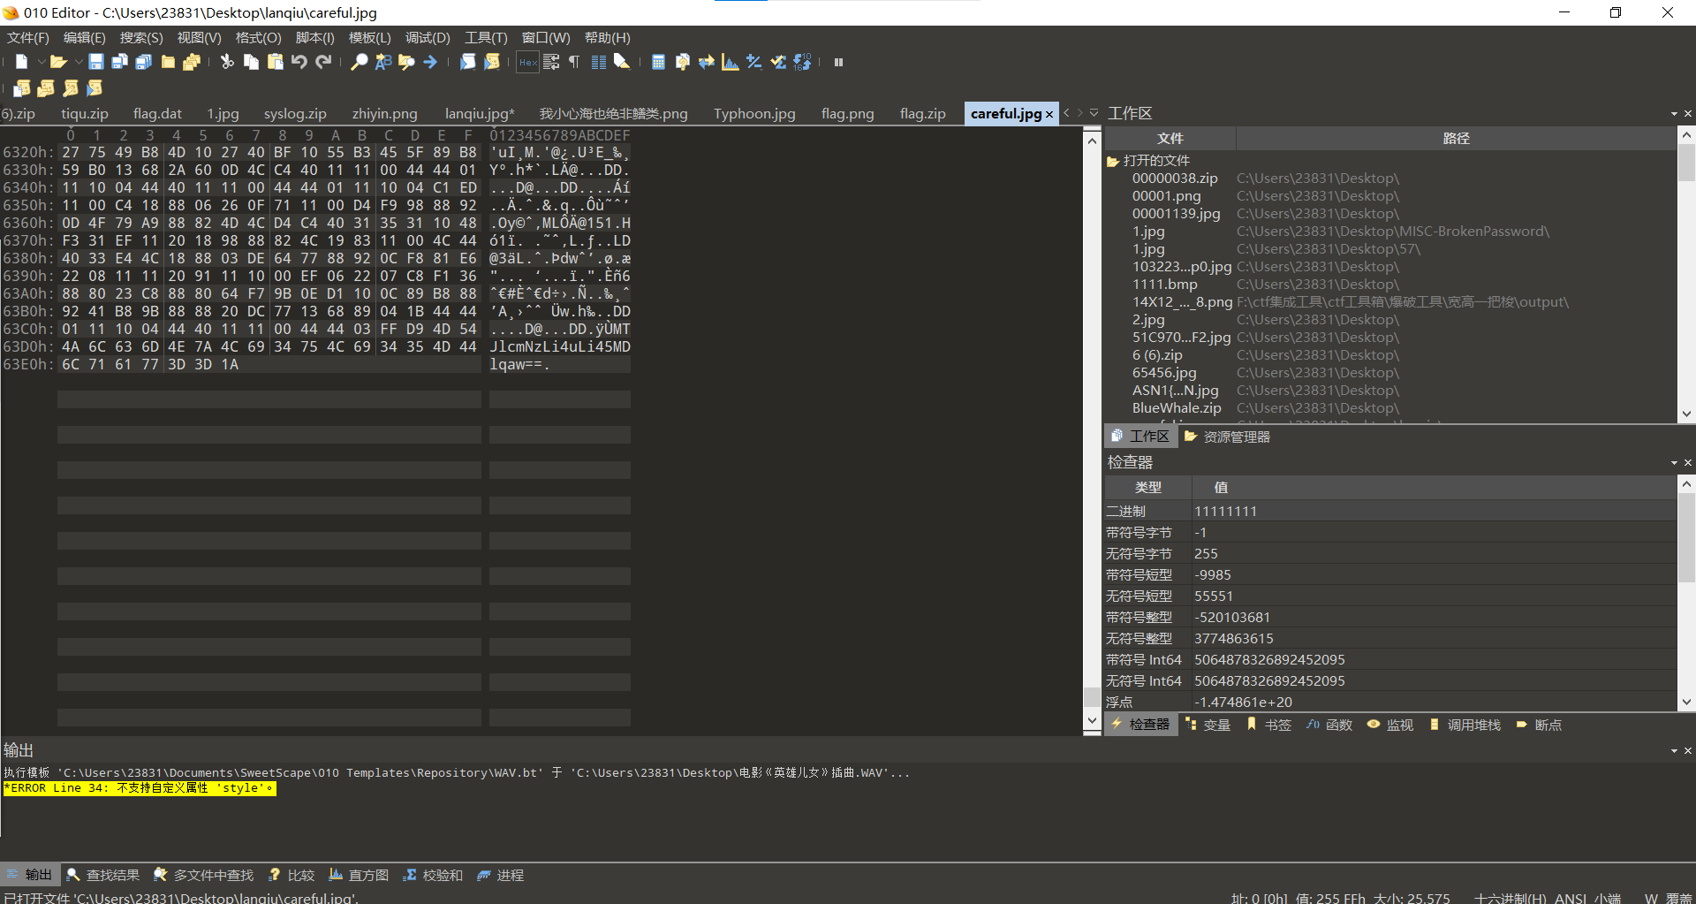Screen dimensions: 1696x904
Task: Toggle whitespace pilcrow display
Action: coord(575,62)
